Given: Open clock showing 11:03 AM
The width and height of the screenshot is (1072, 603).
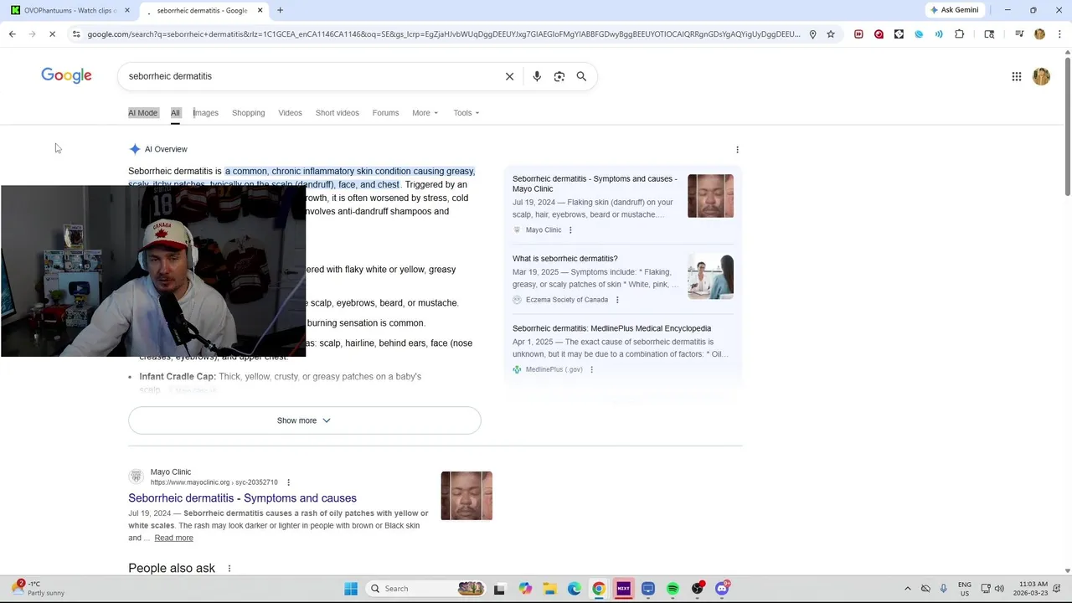Looking at the screenshot, I should 1033,589.
